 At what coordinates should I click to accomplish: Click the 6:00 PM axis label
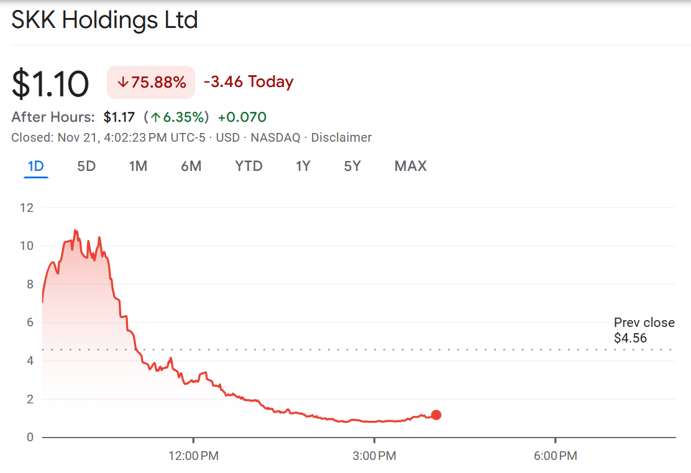[x=556, y=456]
